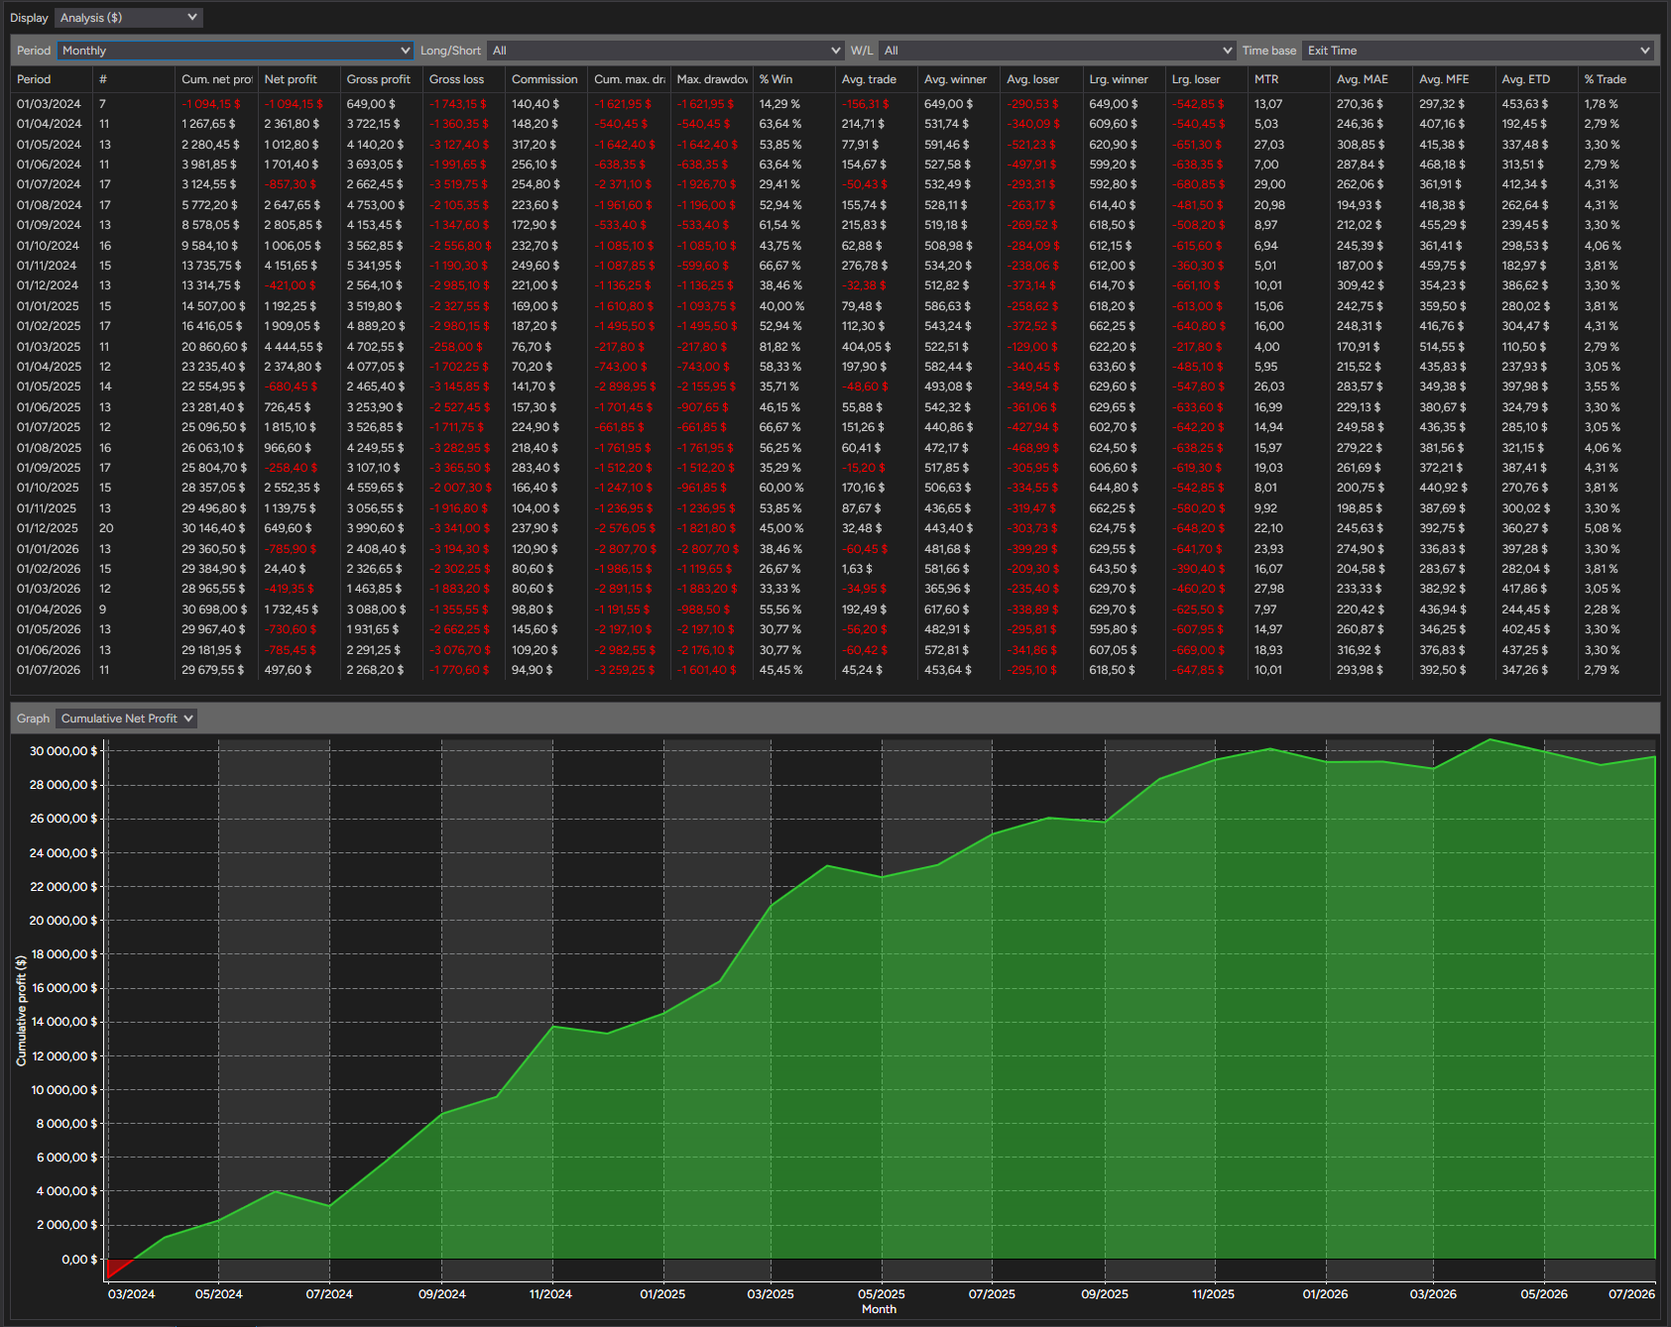
Task: Click the % Trade value 5,08 %
Action: 1602,528
